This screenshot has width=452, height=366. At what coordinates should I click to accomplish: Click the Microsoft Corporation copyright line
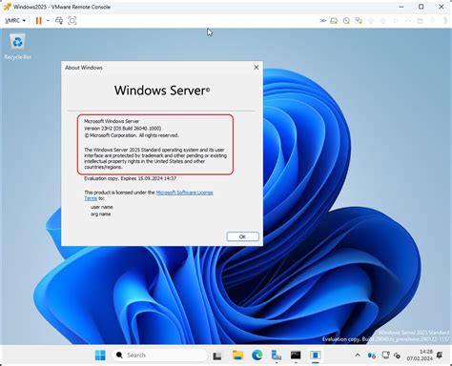(x=132, y=135)
